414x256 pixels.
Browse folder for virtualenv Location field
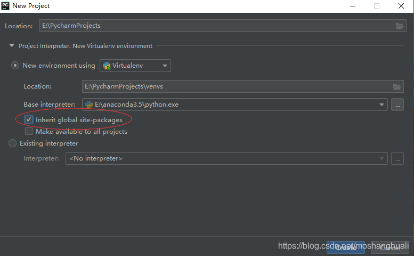pyautogui.click(x=396, y=86)
